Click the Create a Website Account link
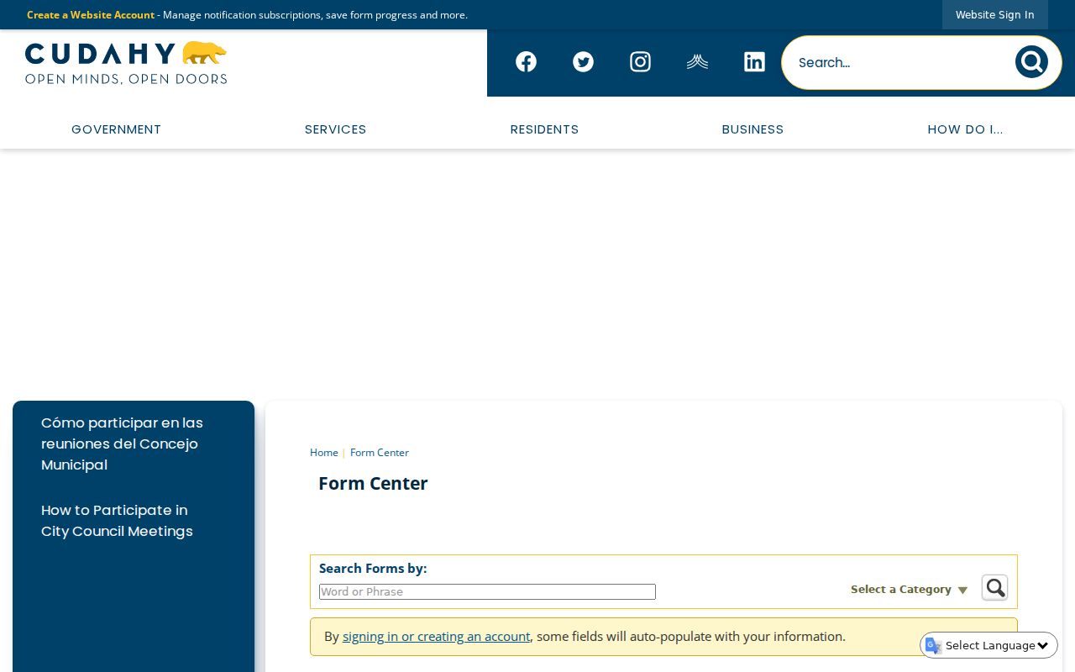Image resolution: width=1075 pixels, height=672 pixels. (91, 15)
